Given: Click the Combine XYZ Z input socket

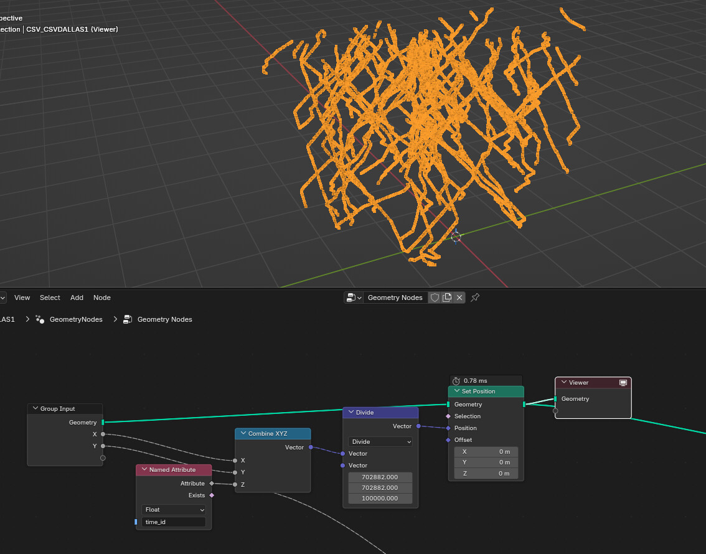Looking at the screenshot, I should click(235, 484).
